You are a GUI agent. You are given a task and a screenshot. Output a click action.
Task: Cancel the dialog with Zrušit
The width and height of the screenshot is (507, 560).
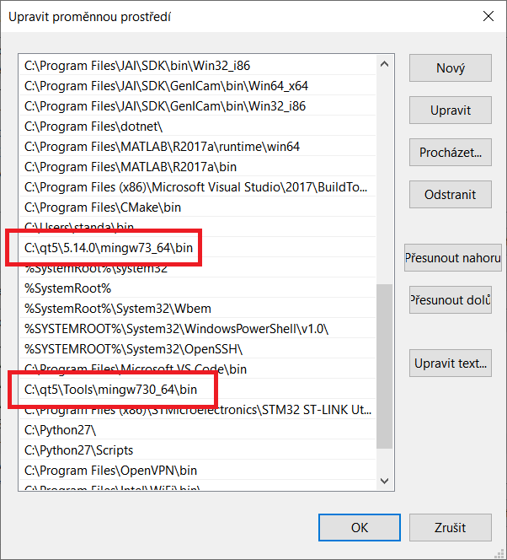[x=451, y=527]
